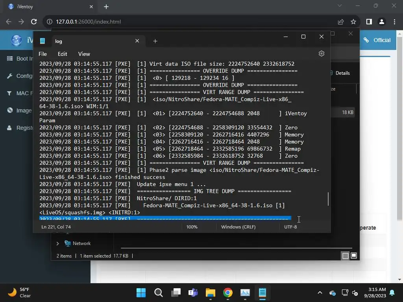The image size is (403, 302).
Task: Click muted volume tray icon
Action: tap(355, 293)
